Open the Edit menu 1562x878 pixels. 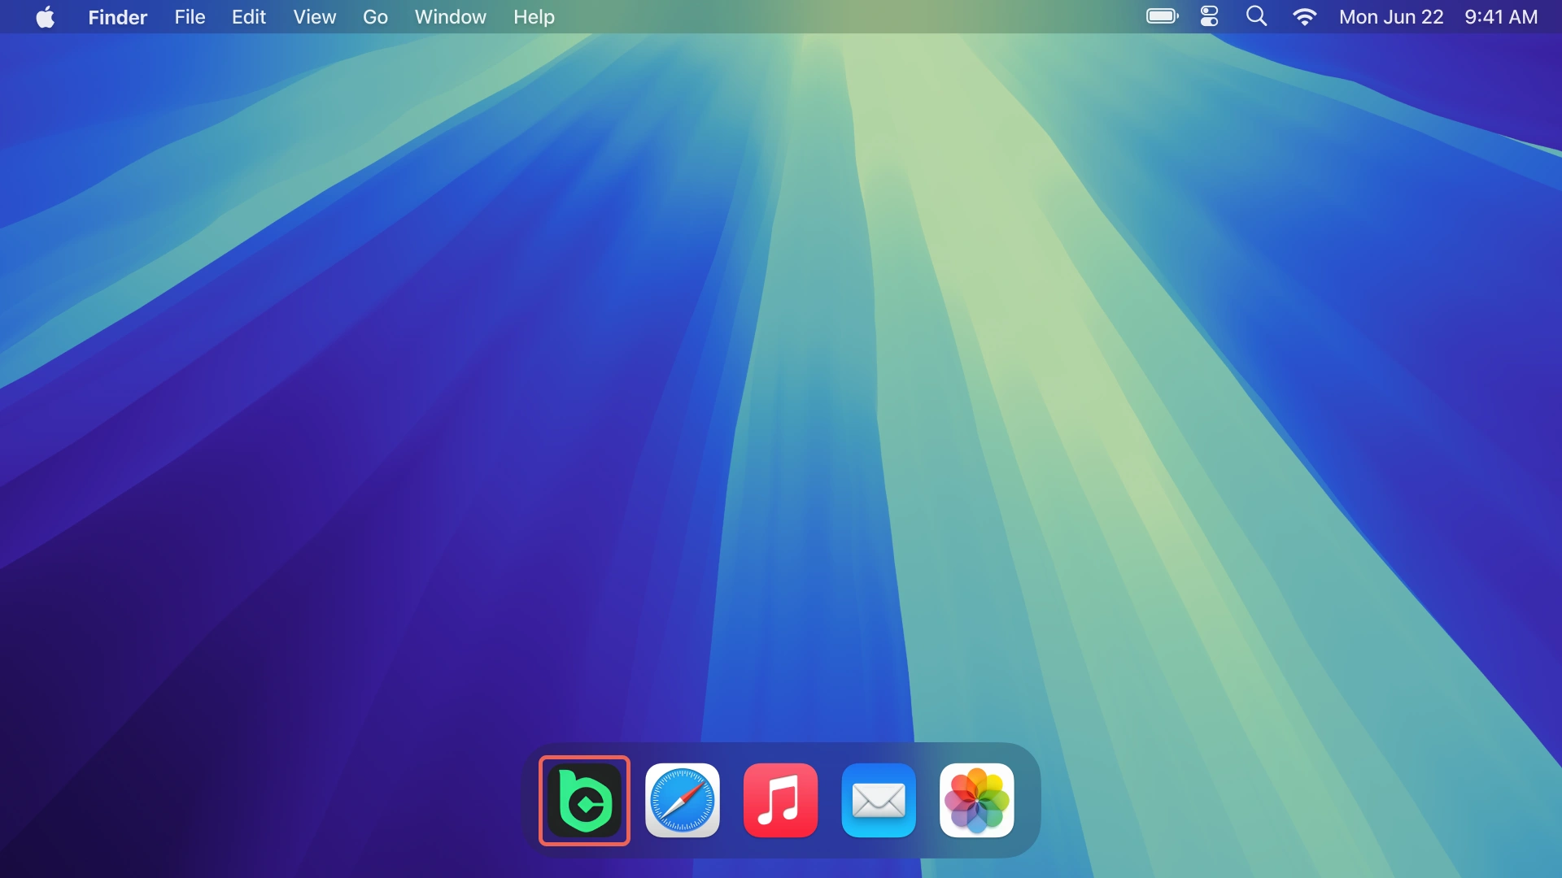click(x=248, y=16)
